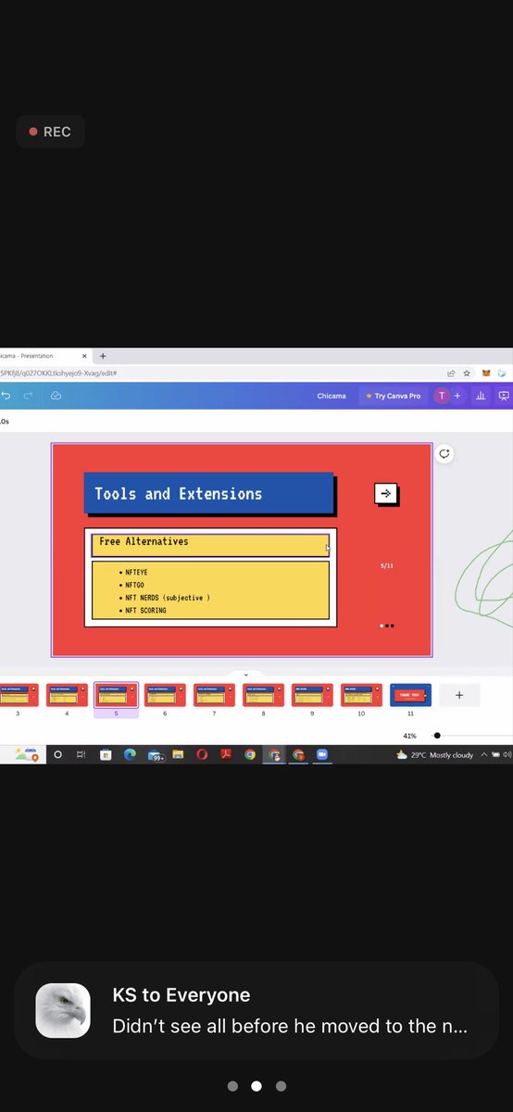Tap the third Zoom page indicator dot
This screenshot has height=1112, width=513.
coord(281,1086)
